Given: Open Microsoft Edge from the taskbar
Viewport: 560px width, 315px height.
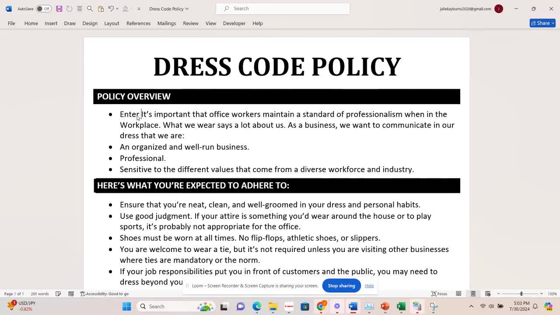Looking at the screenshot, I should (x=257, y=306).
